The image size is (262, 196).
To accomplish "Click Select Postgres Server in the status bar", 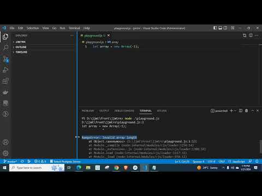I will [x=65, y=161].
